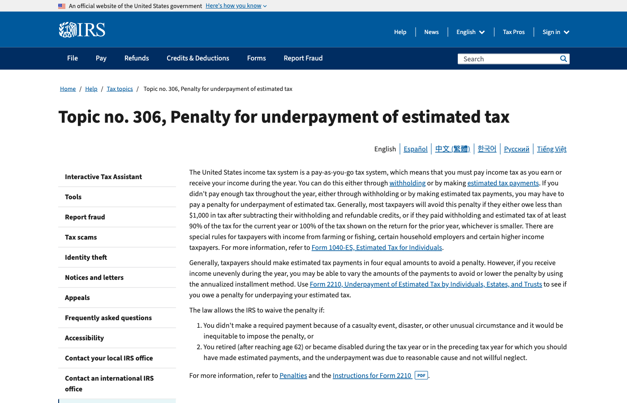627x403 pixels.
Task: Open Report fraud in the sidebar
Action: click(117, 217)
